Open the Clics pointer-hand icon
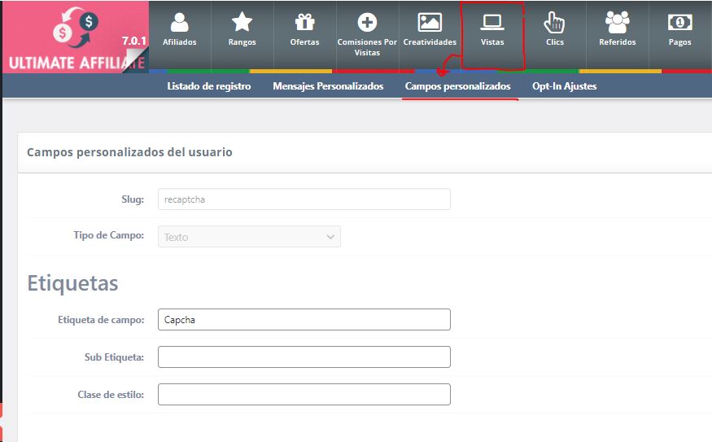712x442 pixels. click(x=555, y=23)
